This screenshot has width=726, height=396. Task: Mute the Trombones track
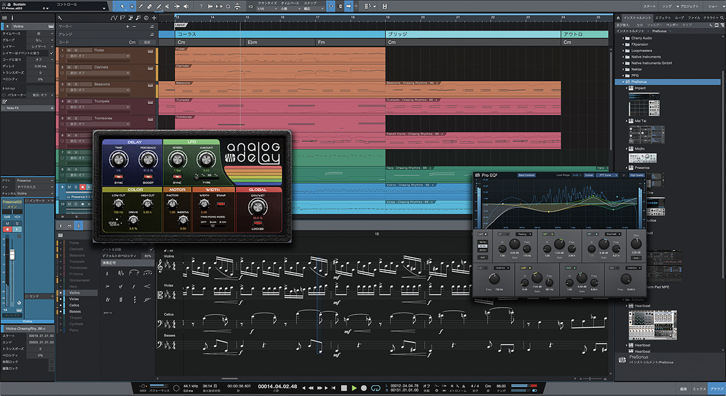point(68,118)
